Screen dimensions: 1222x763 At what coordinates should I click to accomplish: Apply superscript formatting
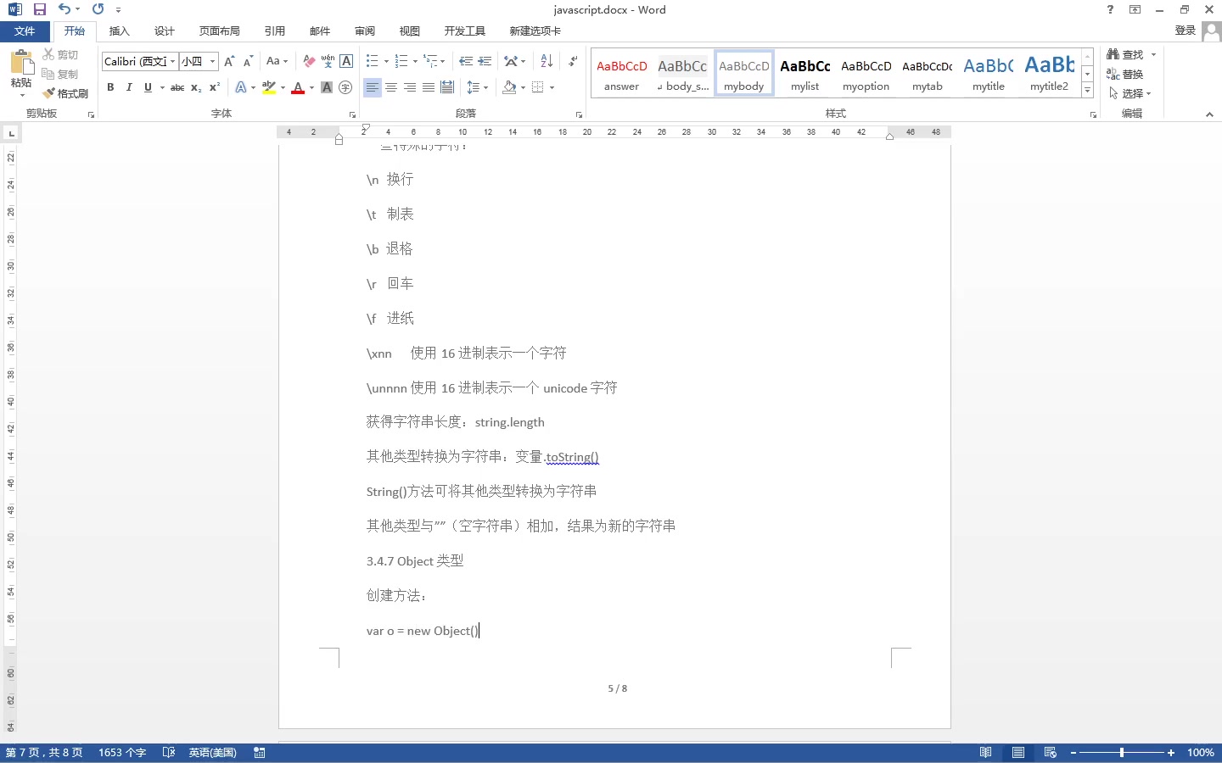(x=215, y=87)
